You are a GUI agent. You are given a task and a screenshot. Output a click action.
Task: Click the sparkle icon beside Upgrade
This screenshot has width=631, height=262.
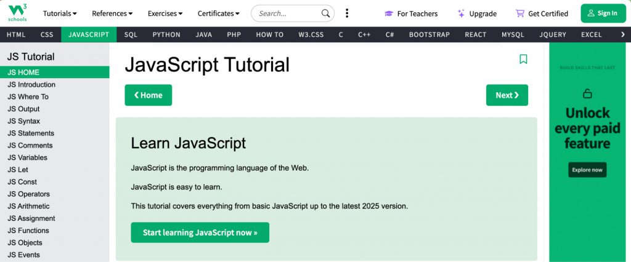(x=461, y=14)
